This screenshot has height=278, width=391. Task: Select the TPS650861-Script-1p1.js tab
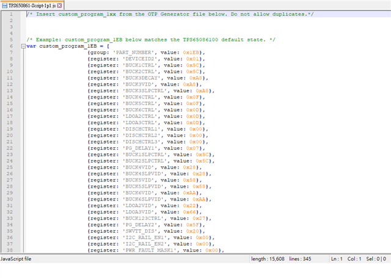pos(32,5)
